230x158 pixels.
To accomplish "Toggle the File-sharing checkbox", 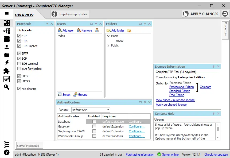I will click(19, 88).
